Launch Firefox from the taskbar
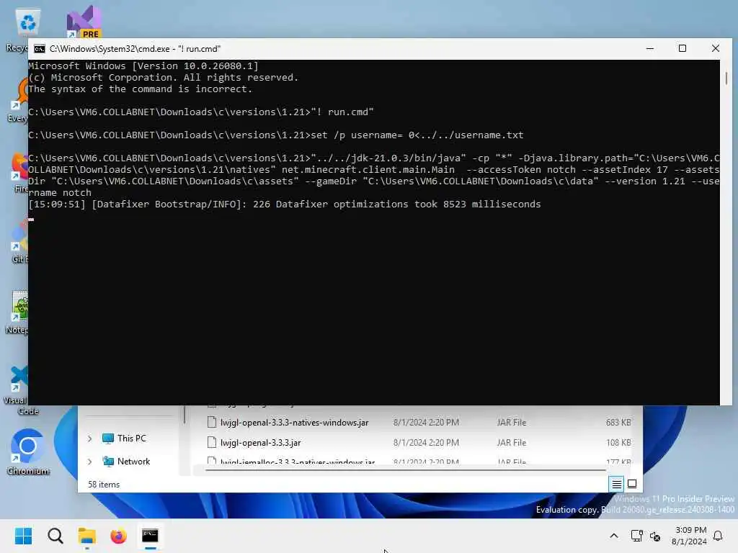This screenshot has height=553, width=738. click(119, 536)
